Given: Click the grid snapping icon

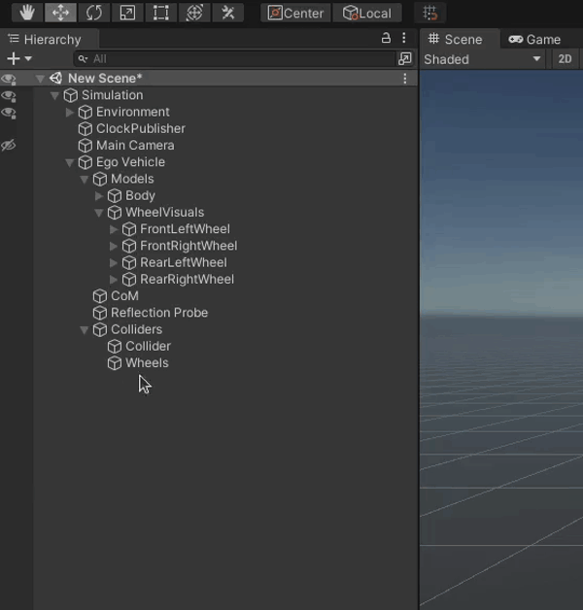Looking at the screenshot, I should (430, 13).
